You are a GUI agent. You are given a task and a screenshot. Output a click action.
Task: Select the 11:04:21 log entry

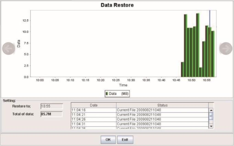(93, 114)
